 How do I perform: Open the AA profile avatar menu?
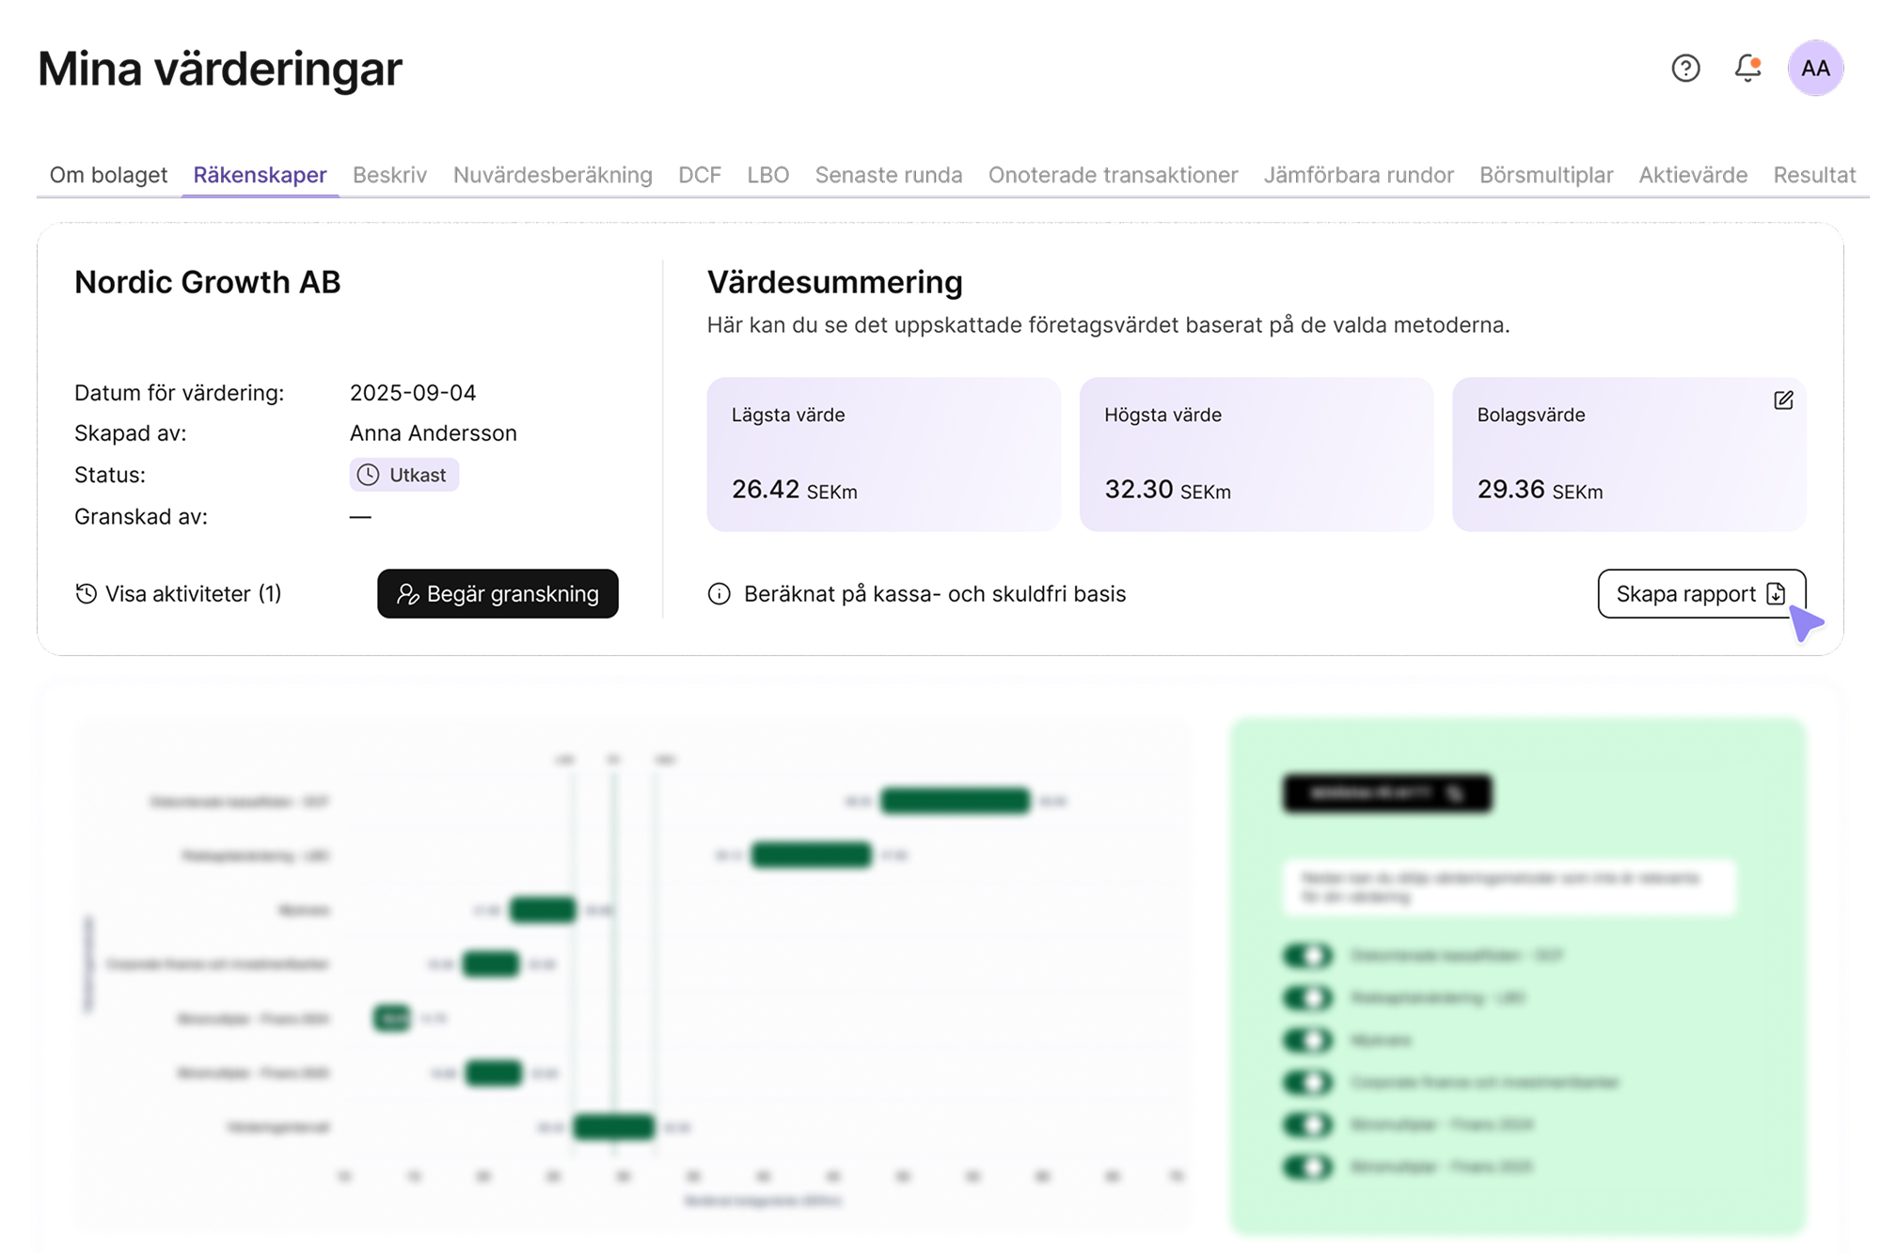[x=1813, y=68]
